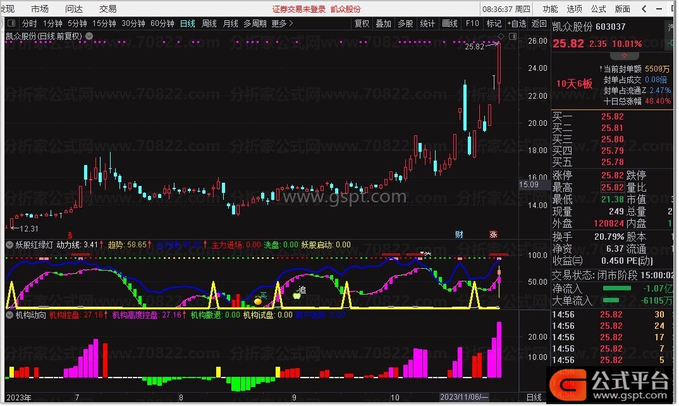This screenshot has height=406, width=679.
Task: Switch to the 60分钟 period
Action: pos(162,23)
